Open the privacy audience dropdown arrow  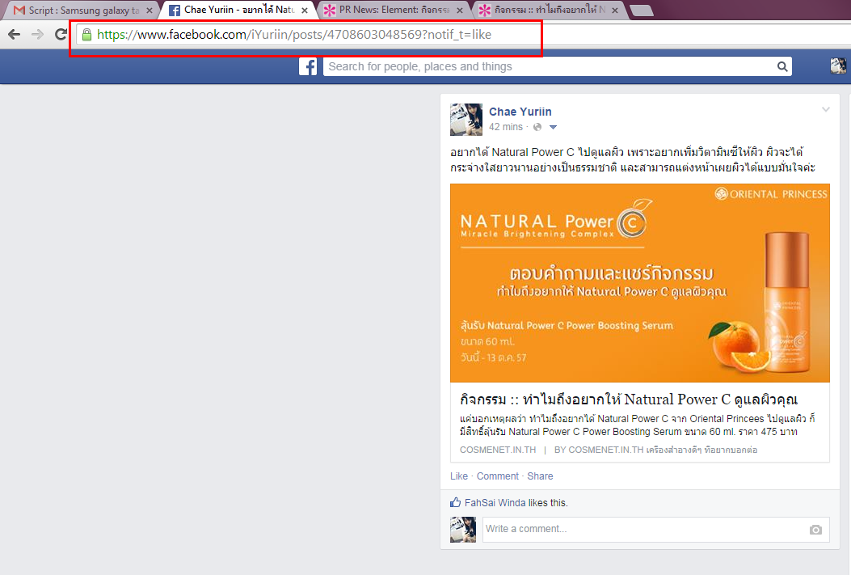553,127
